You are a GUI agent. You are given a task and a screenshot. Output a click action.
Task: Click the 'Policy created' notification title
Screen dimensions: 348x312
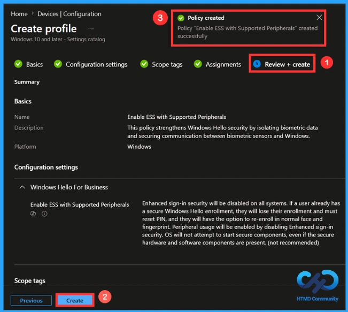[206, 18]
